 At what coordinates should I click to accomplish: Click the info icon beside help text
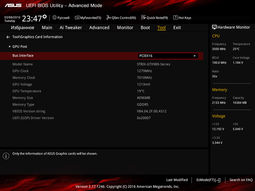tap(6, 156)
